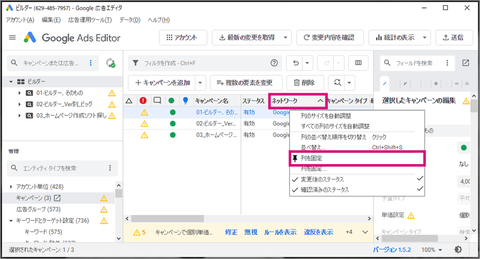The height and width of the screenshot is (259, 480).
Task: Click the 削除 delete button
Action: click(305, 82)
